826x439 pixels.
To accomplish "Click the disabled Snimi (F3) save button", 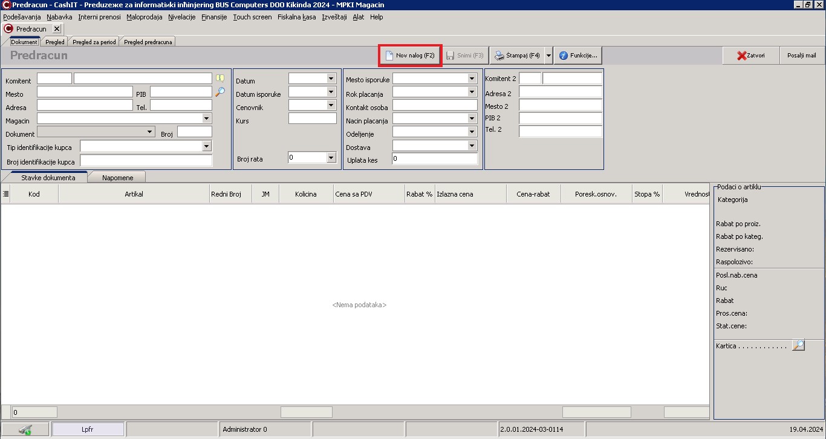I will (464, 55).
